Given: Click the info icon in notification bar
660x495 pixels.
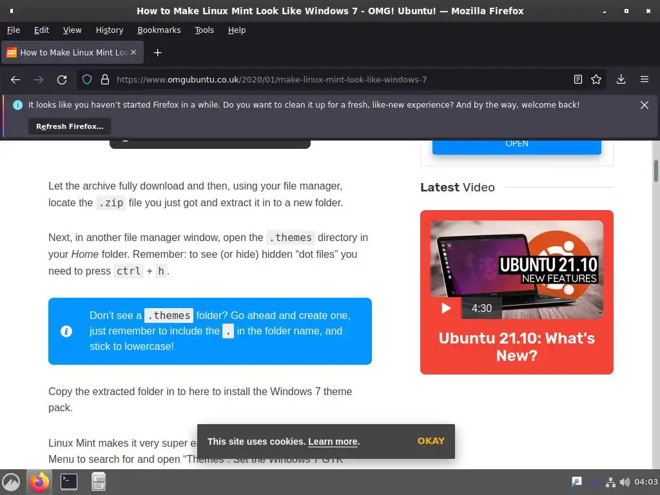Looking at the screenshot, I should (x=17, y=105).
